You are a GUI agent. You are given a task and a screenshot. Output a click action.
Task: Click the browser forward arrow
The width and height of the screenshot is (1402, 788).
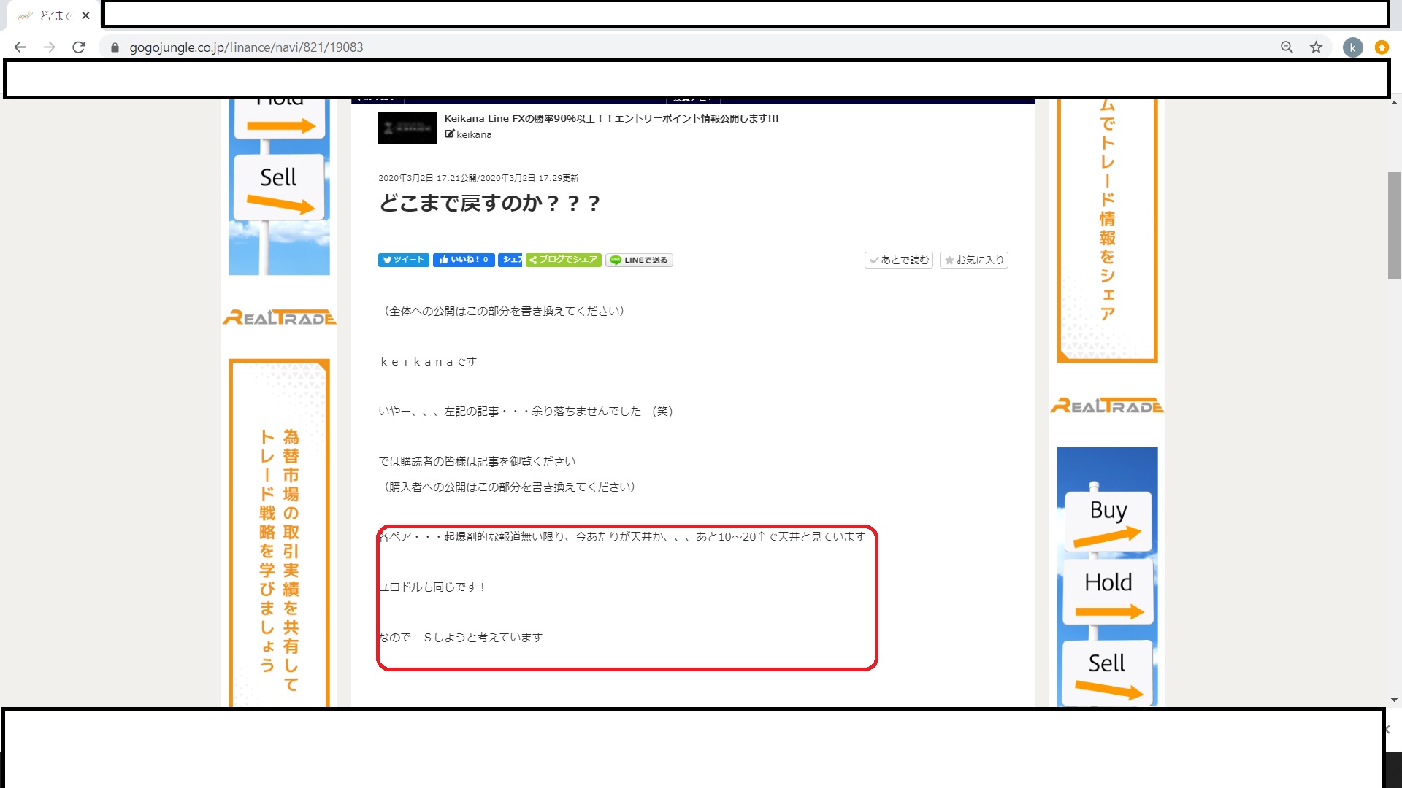pos(49,47)
